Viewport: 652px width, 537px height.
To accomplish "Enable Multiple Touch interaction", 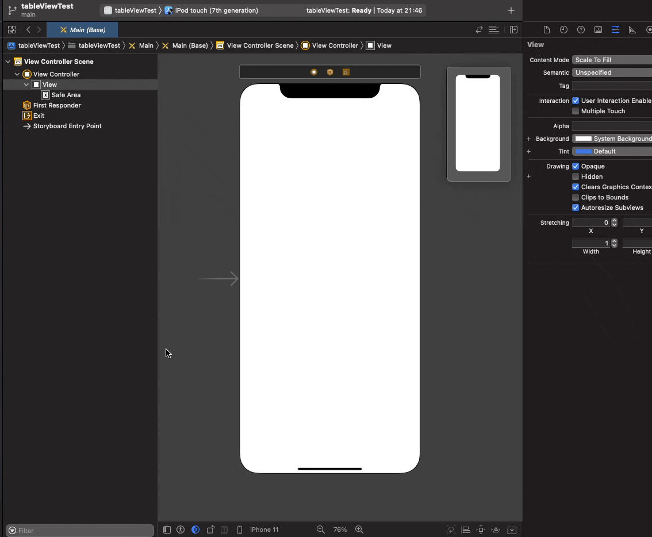I will [575, 111].
